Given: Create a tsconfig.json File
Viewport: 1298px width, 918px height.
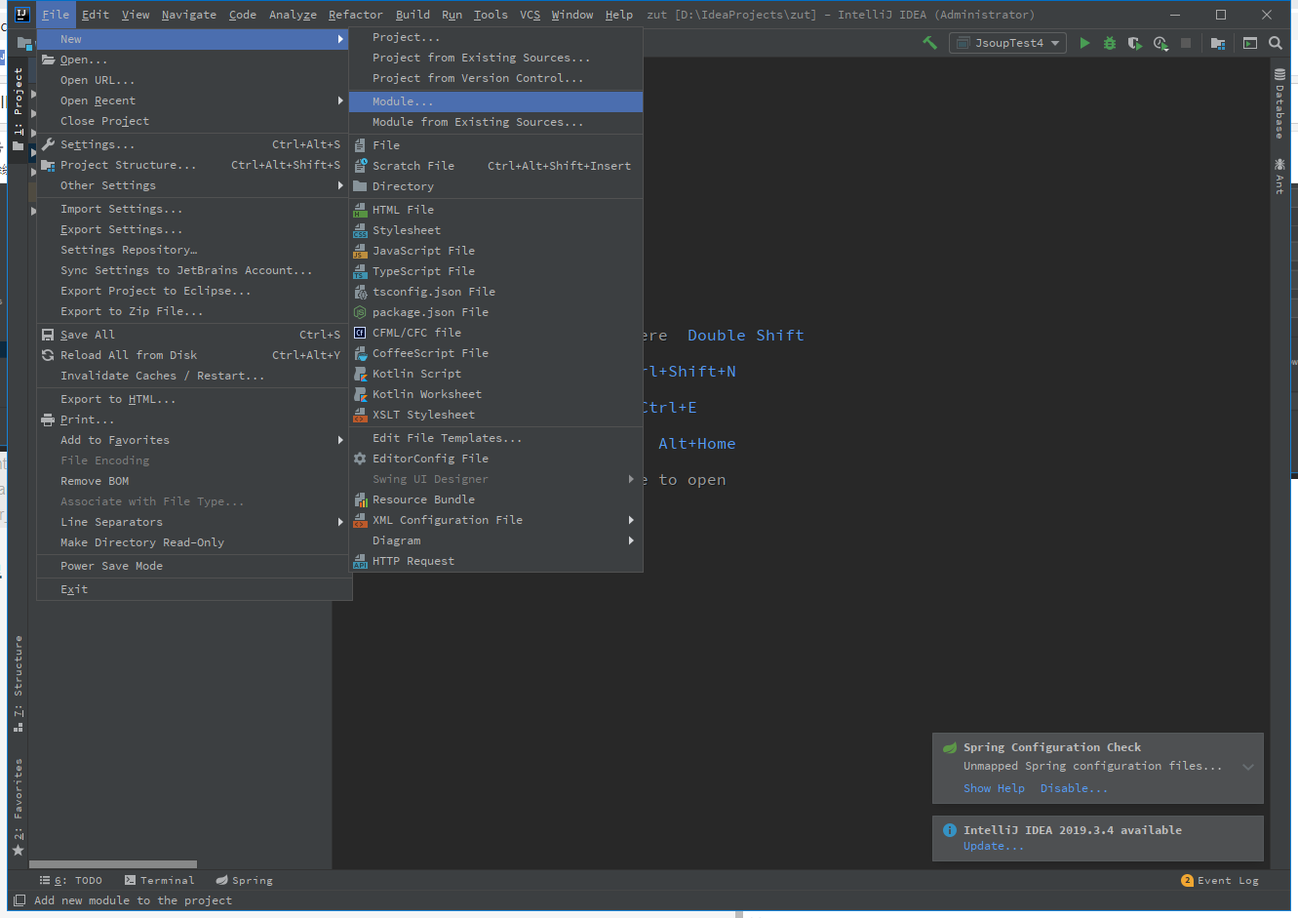Looking at the screenshot, I should point(496,292).
